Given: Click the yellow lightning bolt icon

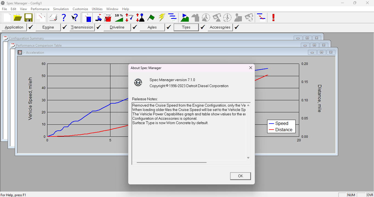Looking at the screenshot, I should [x=162, y=18].
